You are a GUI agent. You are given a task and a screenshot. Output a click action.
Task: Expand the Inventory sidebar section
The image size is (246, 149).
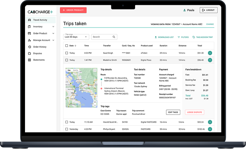point(53,26)
